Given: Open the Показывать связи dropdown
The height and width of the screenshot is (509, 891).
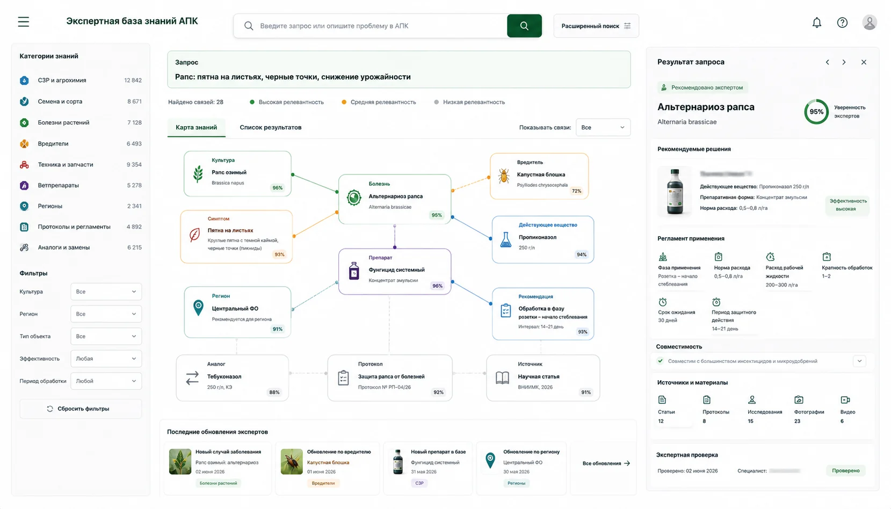Looking at the screenshot, I should coord(603,127).
